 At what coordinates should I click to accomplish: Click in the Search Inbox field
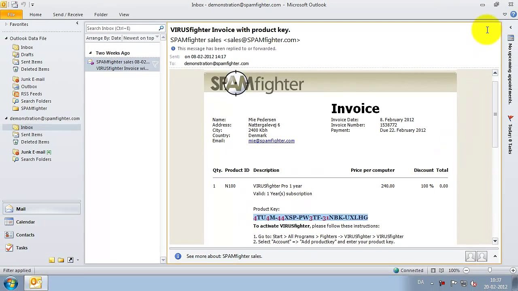point(122,28)
